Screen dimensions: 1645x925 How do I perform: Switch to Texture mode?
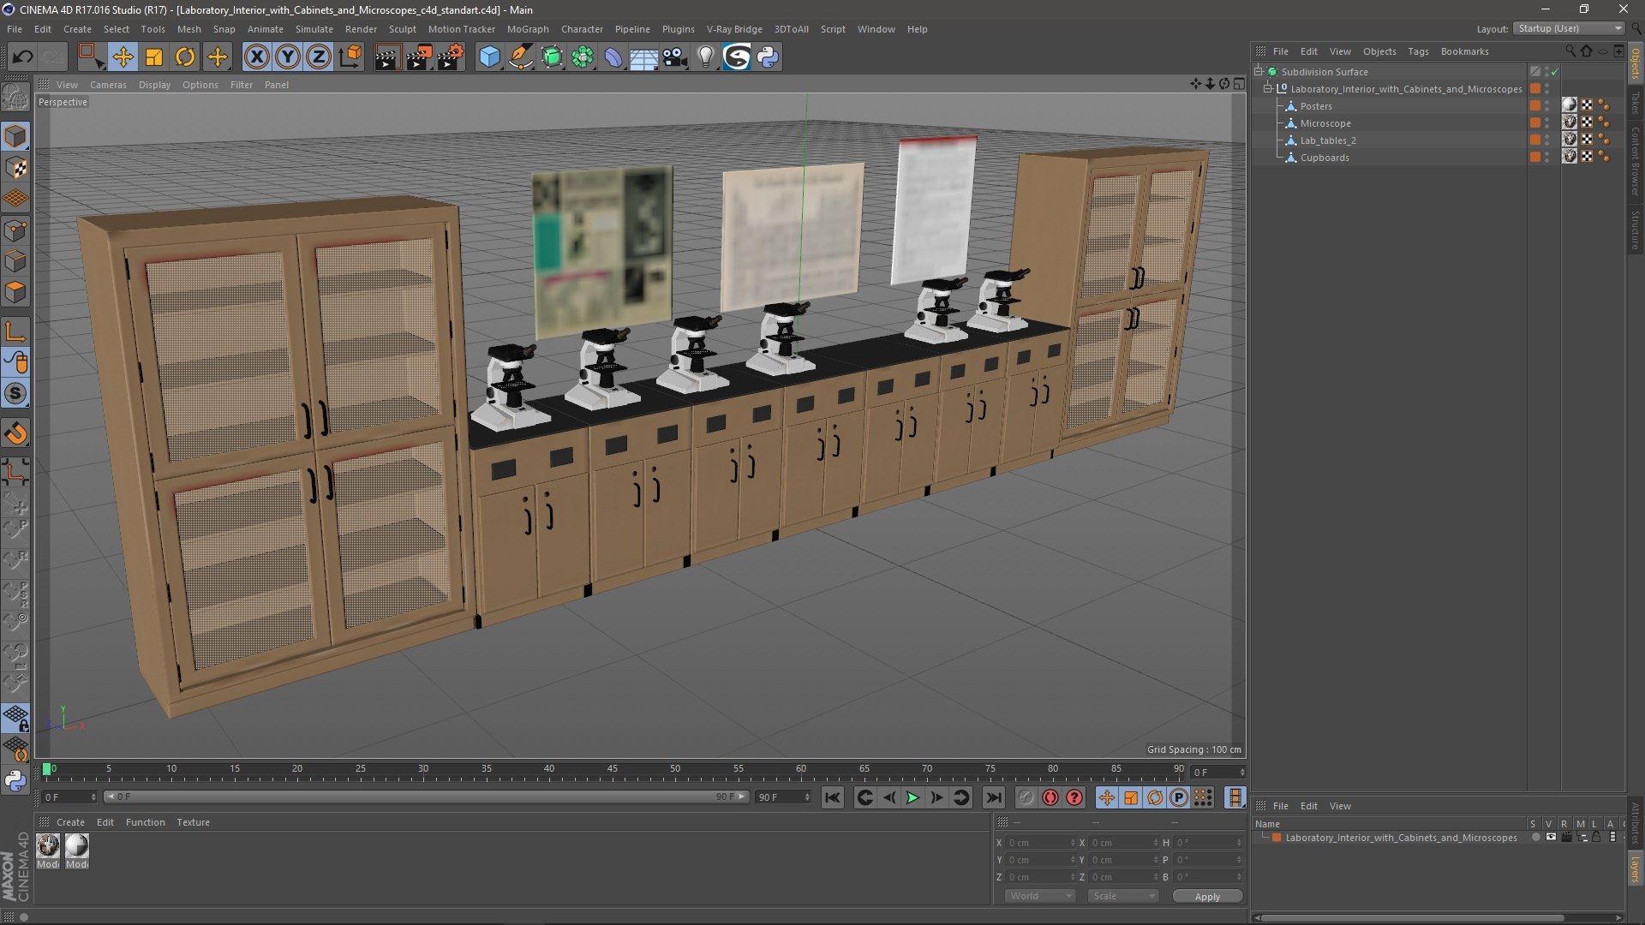(15, 168)
